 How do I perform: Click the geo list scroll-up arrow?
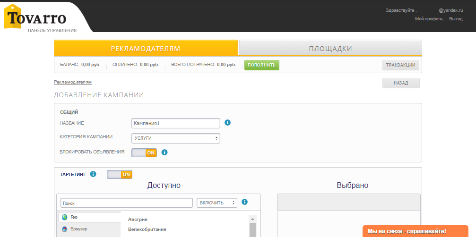pyautogui.click(x=252, y=219)
